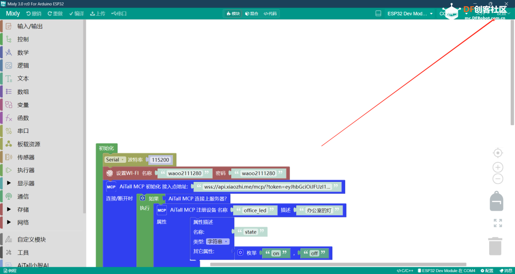Open 例程 examples in the status bar

click(10, 271)
